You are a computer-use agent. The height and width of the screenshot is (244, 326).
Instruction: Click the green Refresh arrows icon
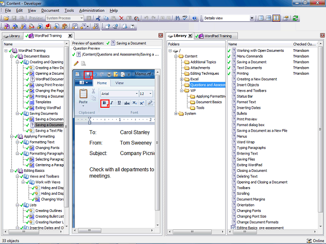click(295, 18)
